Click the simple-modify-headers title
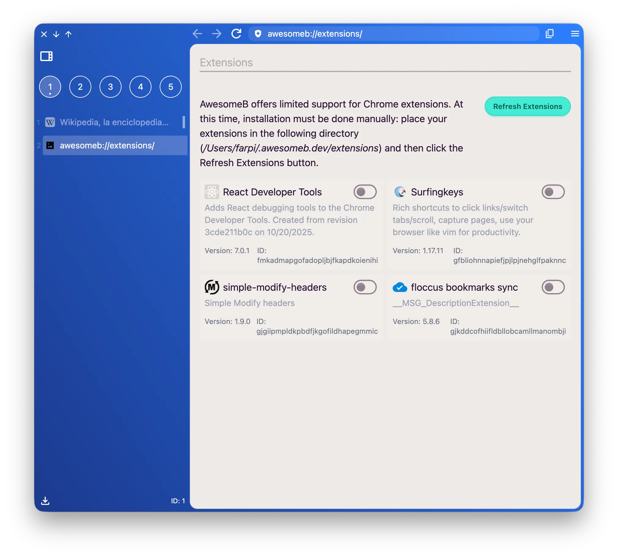618x557 pixels. [275, 287]
